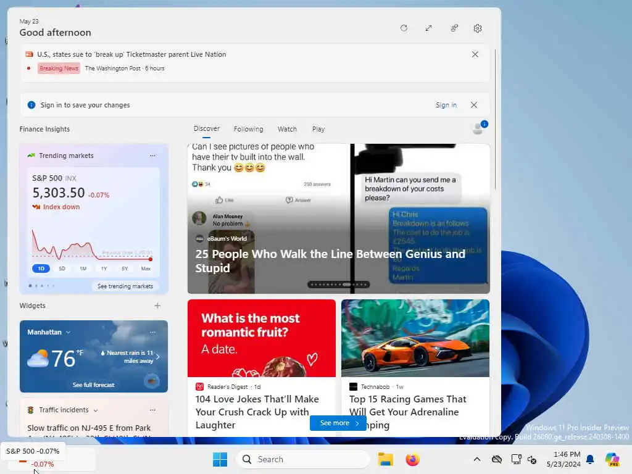The height and width of the screenshot is (474, 632).
Task: Open 104 Love Jokes article headline
Action: [257, 412]
